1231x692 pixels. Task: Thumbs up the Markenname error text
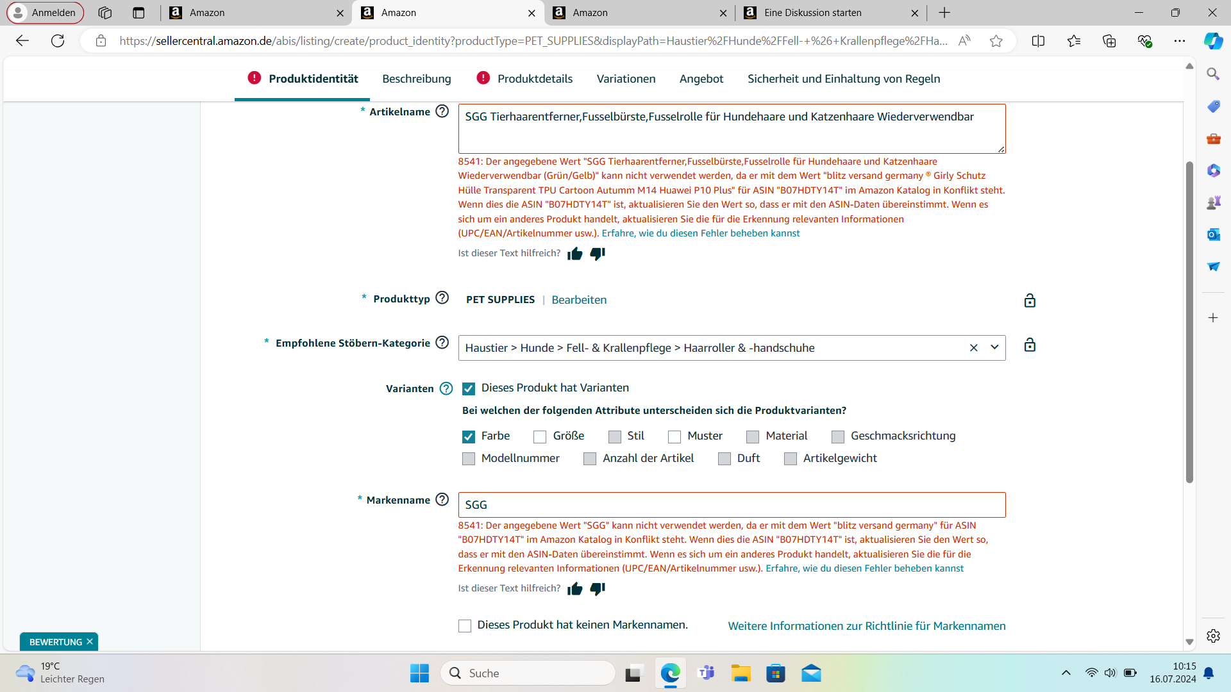coord(575,589)
